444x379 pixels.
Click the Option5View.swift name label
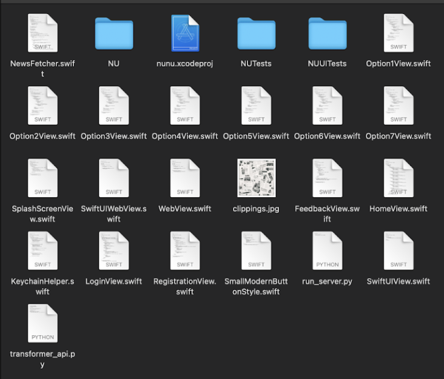coord(256,136)
